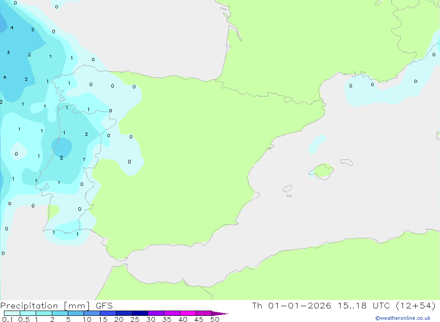Screen dimensions: 440x322
Task: Select the "(12+54)" forecast offset text
Action: click(416, 306)
